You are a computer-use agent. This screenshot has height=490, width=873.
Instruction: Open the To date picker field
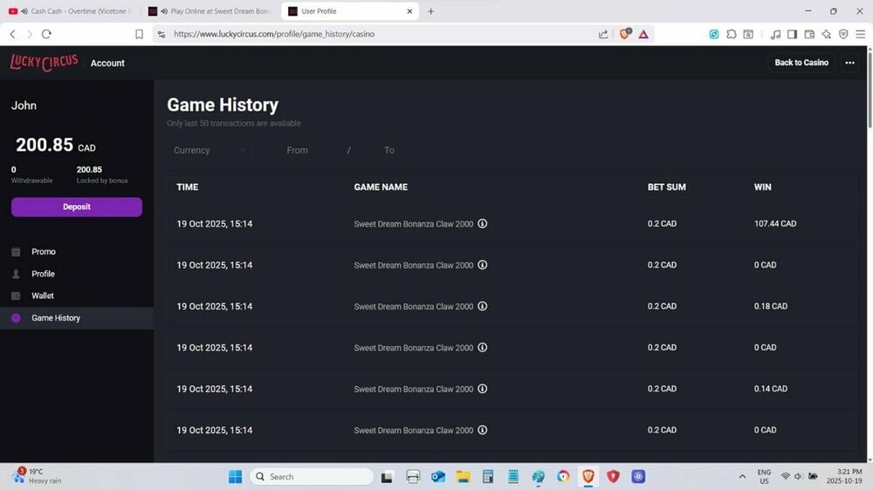389,150
